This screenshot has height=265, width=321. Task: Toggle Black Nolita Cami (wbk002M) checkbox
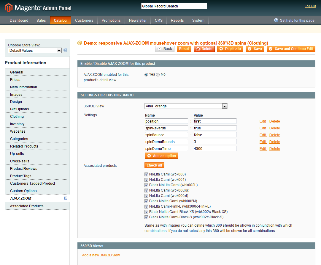tap(146, 201)
